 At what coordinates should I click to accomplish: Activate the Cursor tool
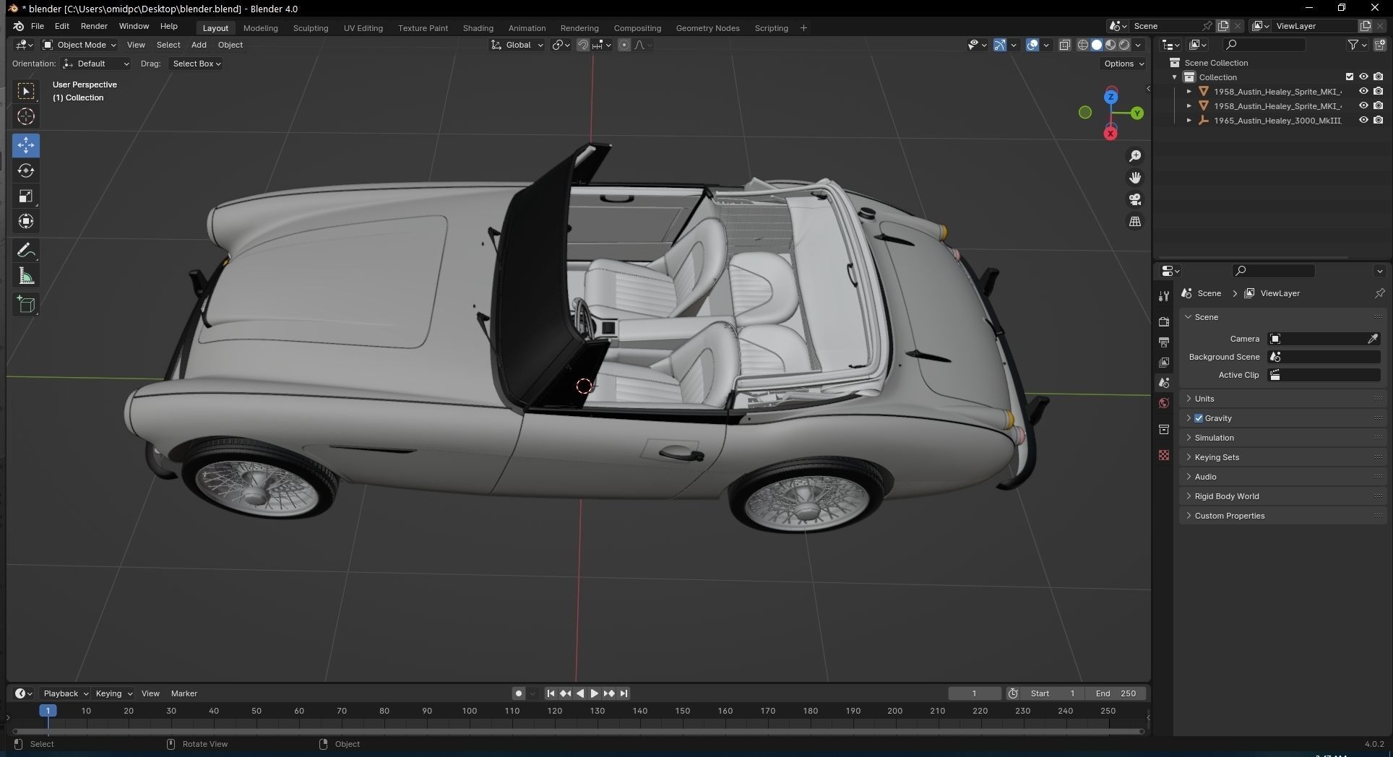(26, 116)
